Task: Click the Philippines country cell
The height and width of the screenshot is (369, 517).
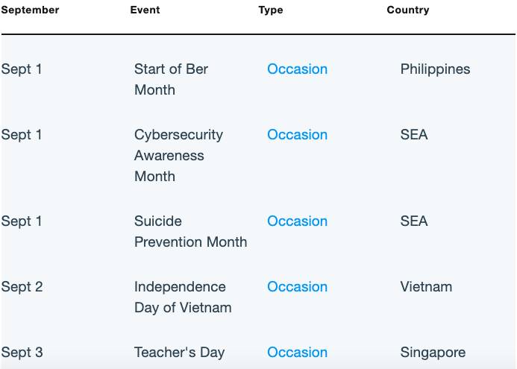Action: click(435, 69)
